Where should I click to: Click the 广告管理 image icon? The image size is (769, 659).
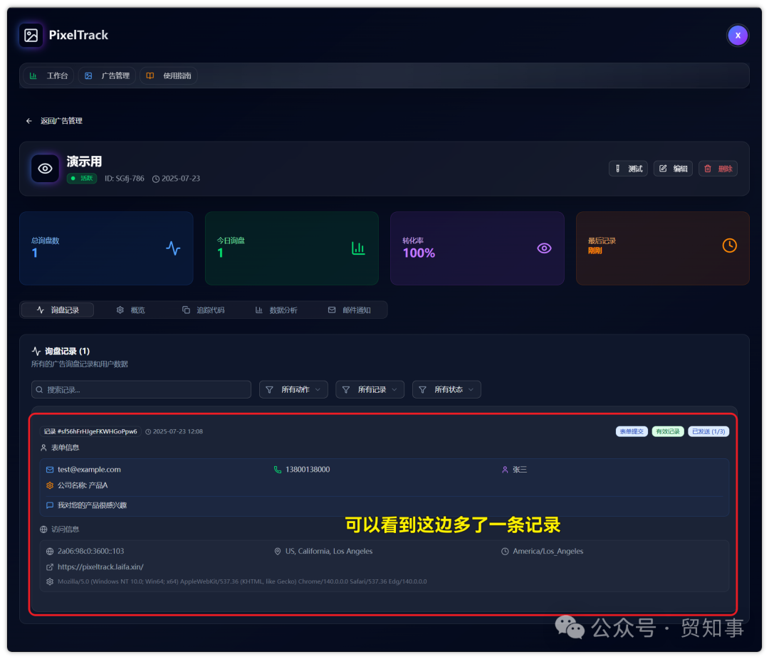coord(88,75)
